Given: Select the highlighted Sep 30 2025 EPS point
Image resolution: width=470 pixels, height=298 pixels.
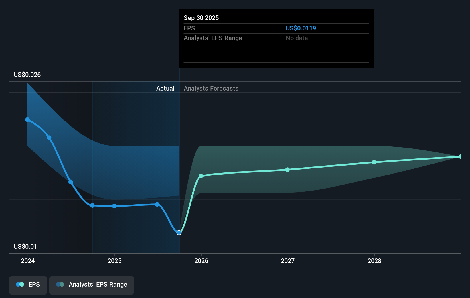Looking at the screenshot, I should pyautogui.click(x=179, y=233).
